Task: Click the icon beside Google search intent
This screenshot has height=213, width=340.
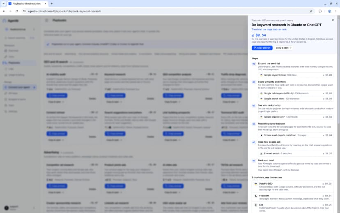Action: click(261, 99)
